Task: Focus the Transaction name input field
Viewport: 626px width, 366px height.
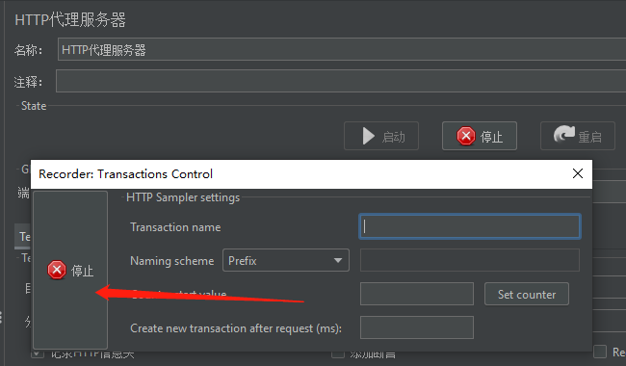Action: click(x=470, y=226)
